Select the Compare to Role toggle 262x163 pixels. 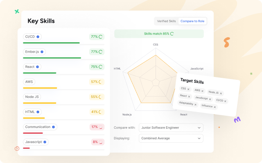pos(193,21)
